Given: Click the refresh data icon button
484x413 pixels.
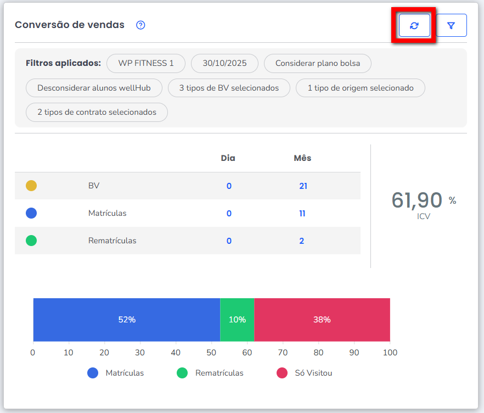Looking at the screenshot, I should (x=414, y=25).
